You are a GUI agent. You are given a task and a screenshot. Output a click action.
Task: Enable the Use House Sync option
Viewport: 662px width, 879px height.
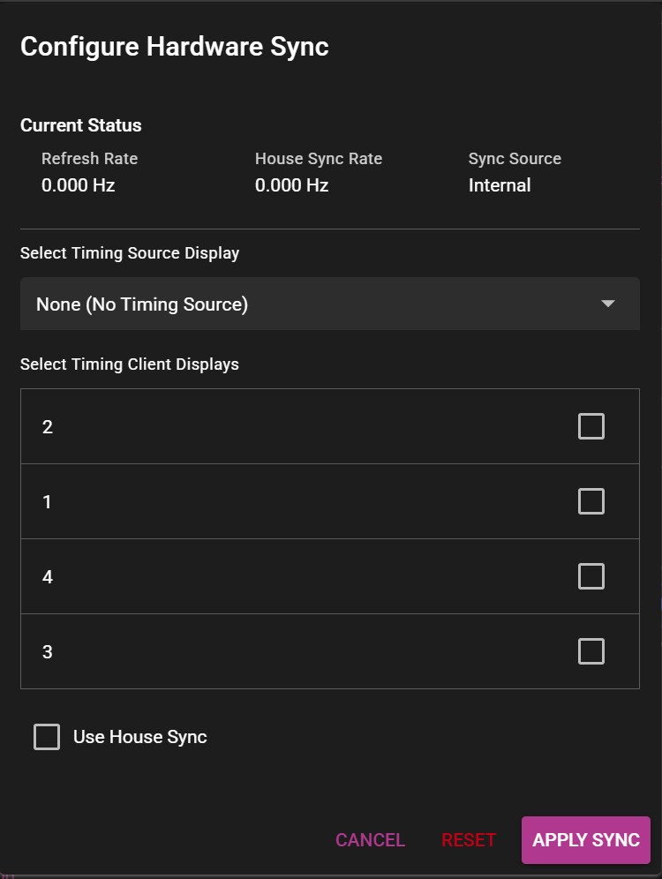[47, 736]
